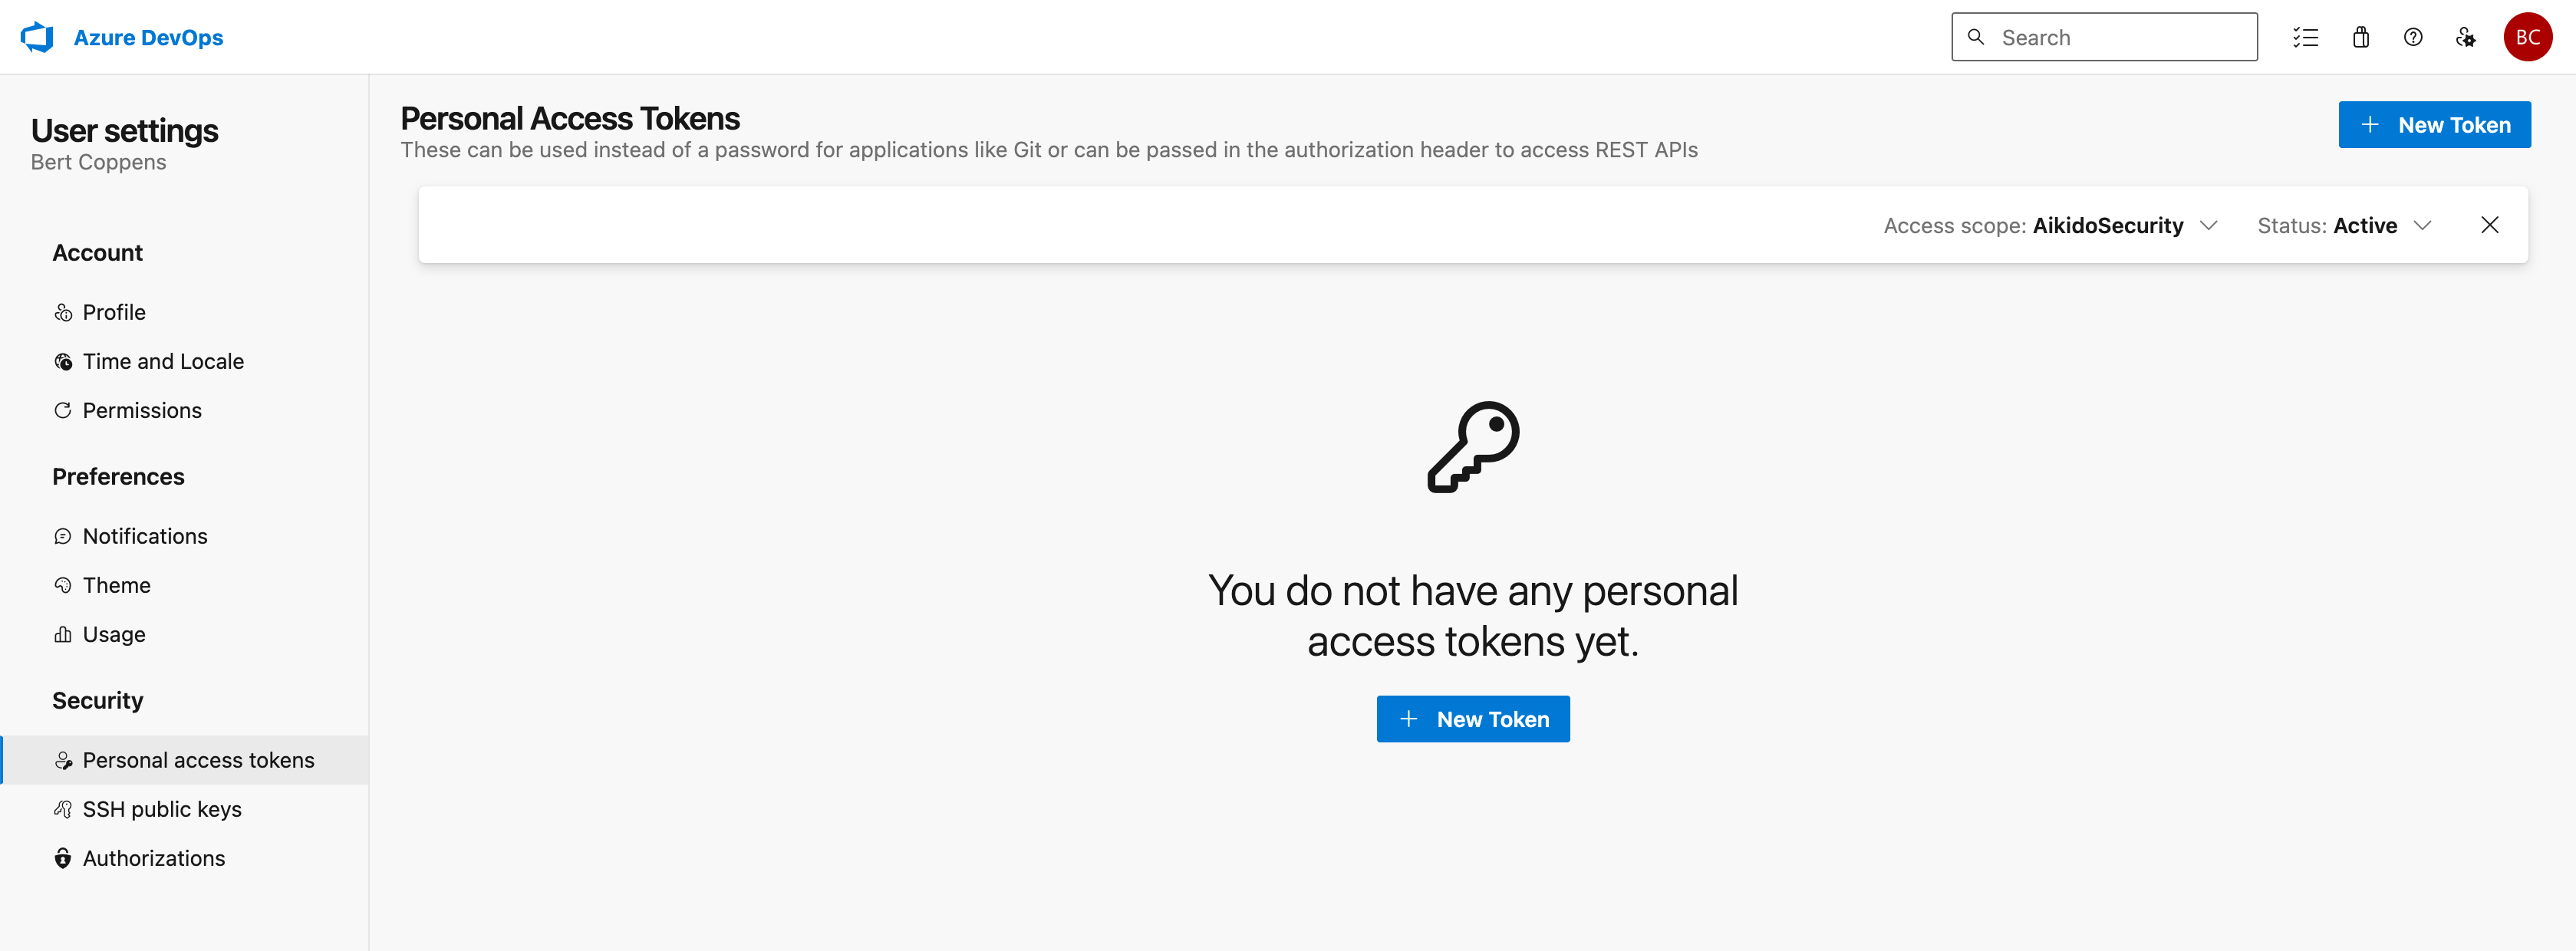Open the Marketplace shopping bag icon
Screen dimensions: 2576x951
pyautogui.click(x=2361, y=37)
